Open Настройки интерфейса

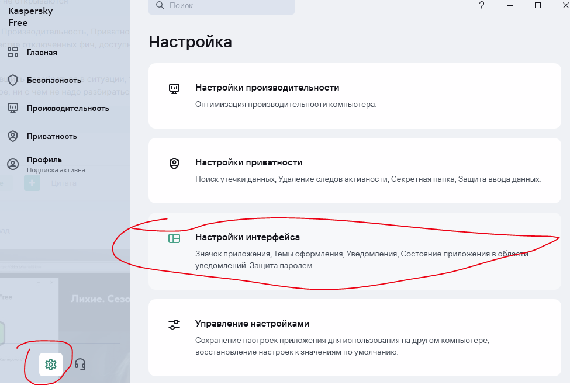coord(355,251)
